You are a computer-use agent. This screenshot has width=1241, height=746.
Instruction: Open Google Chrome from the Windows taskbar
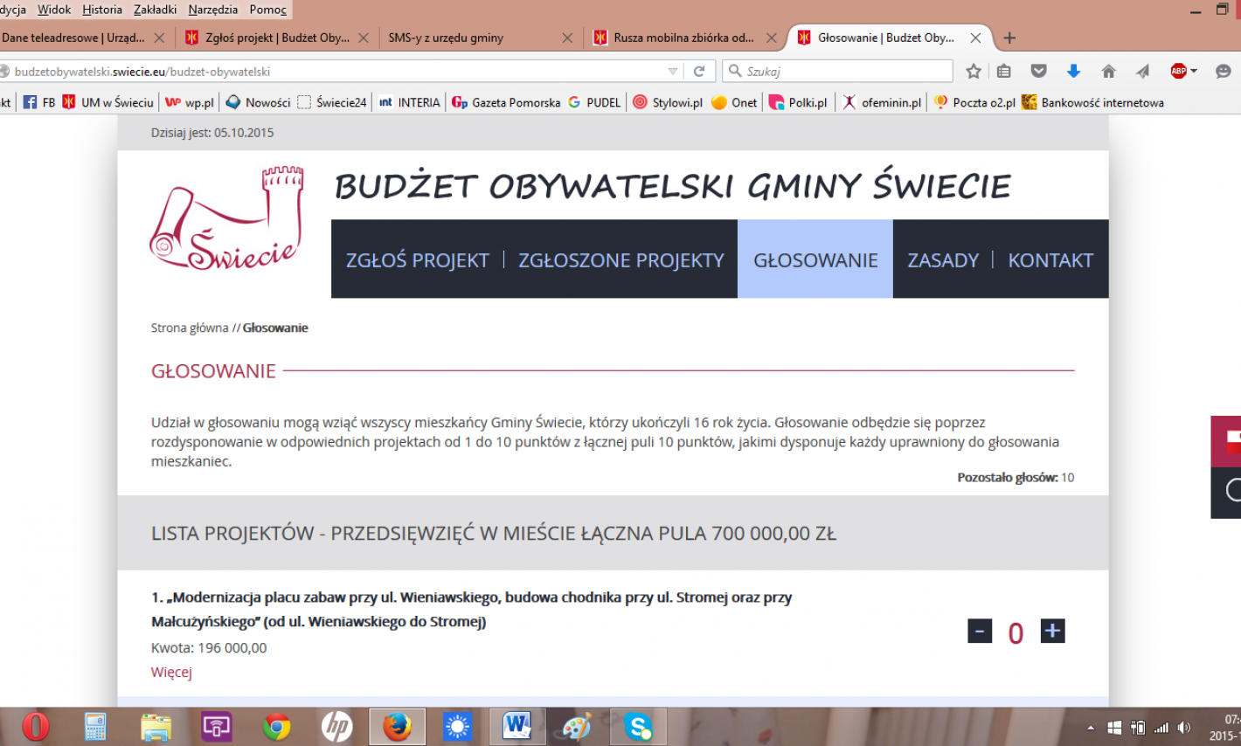[x=277, y=727]
